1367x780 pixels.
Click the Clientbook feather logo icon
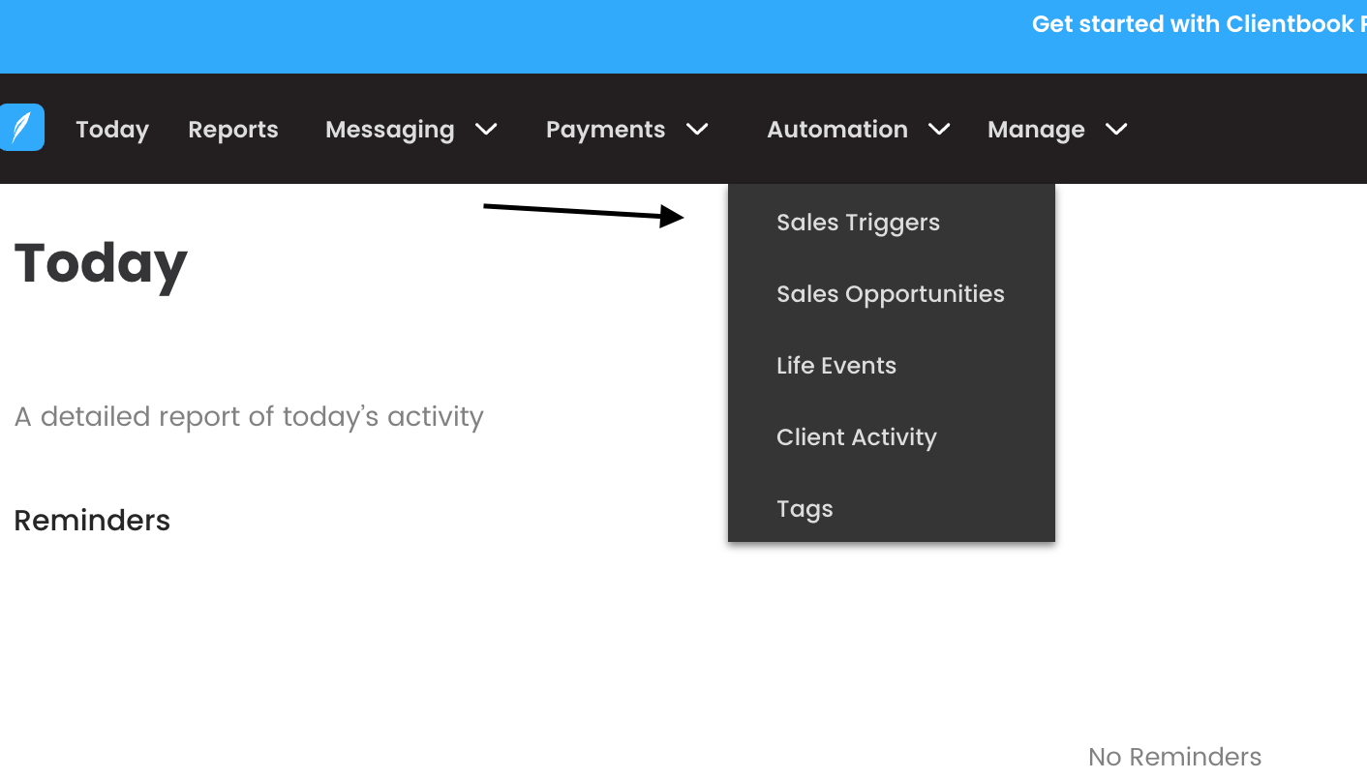click(x=20, y=127)
